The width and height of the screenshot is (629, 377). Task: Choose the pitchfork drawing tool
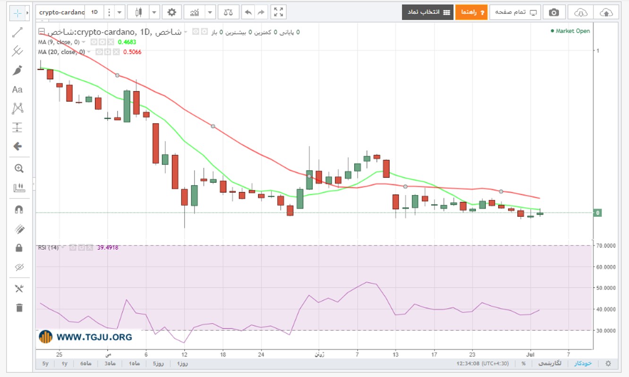tap(17, 51)
